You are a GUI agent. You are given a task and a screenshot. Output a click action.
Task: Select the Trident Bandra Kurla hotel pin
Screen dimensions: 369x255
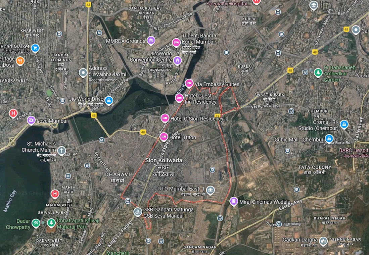176,43
